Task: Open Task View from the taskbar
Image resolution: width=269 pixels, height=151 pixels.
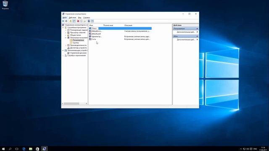Action: pyautogui.click(x=17, y=149)
